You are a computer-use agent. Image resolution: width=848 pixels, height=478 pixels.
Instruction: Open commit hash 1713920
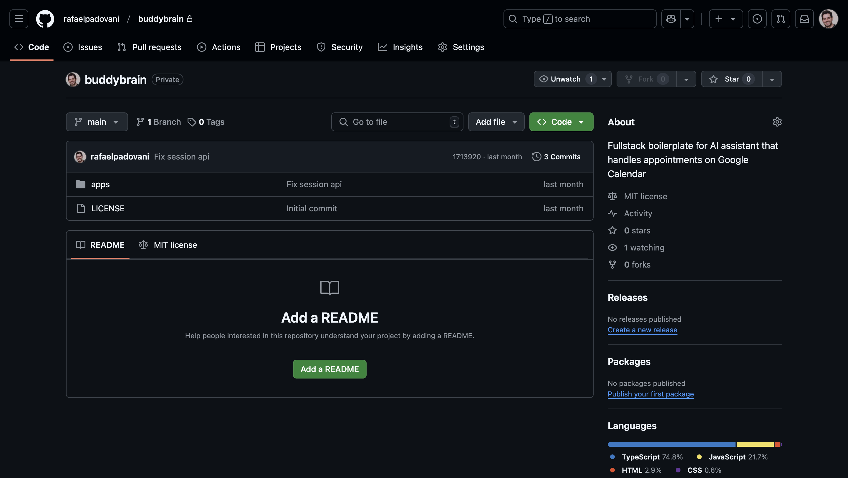coord(466,157)
